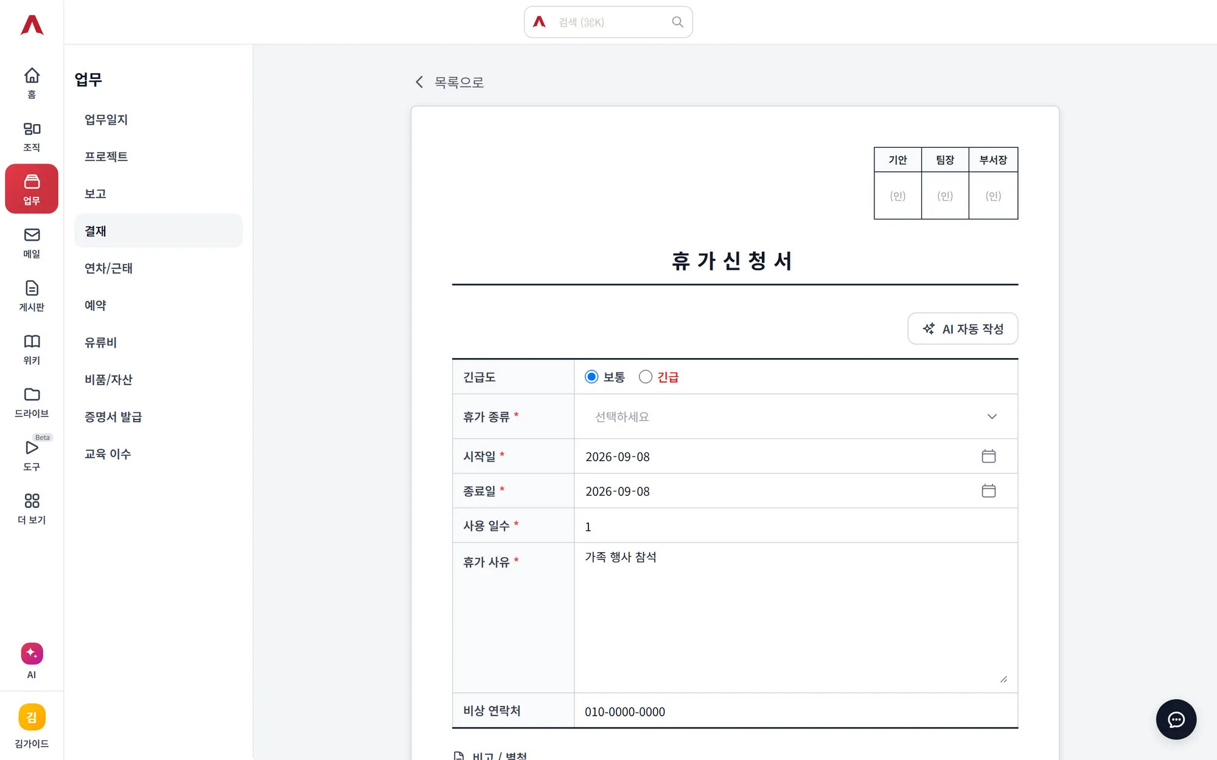The image size is (1217, 760).
Task: Open 프로젝트 menu item
Action: (x=158, y=157)
